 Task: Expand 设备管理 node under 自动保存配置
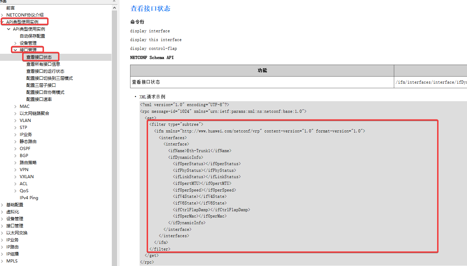(x=15, y=43)
